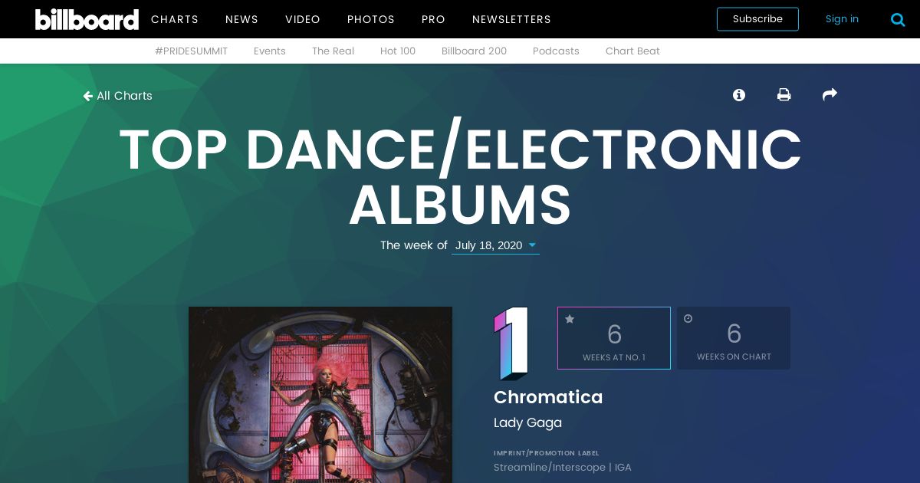Open the #PRIDESUMMIT link
Viewport: 920px width, 483px height.
click(x=191, y=51)
